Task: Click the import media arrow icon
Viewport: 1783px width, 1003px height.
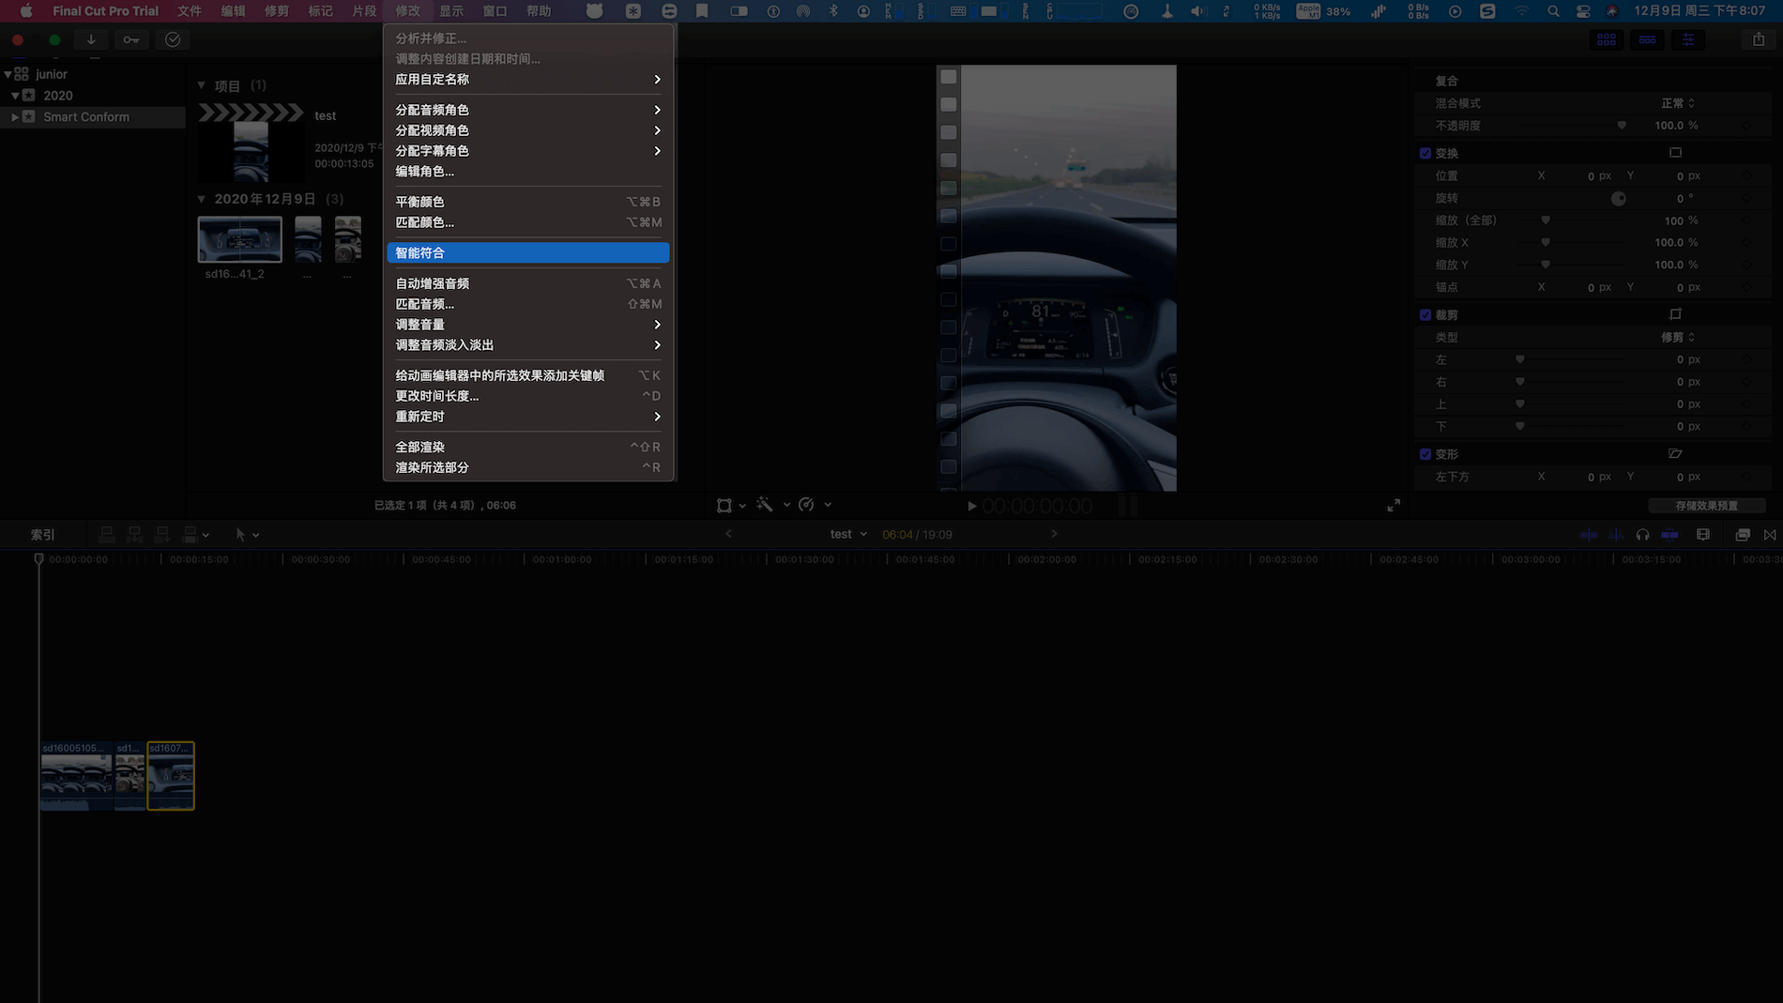Action: pos(90,39)
